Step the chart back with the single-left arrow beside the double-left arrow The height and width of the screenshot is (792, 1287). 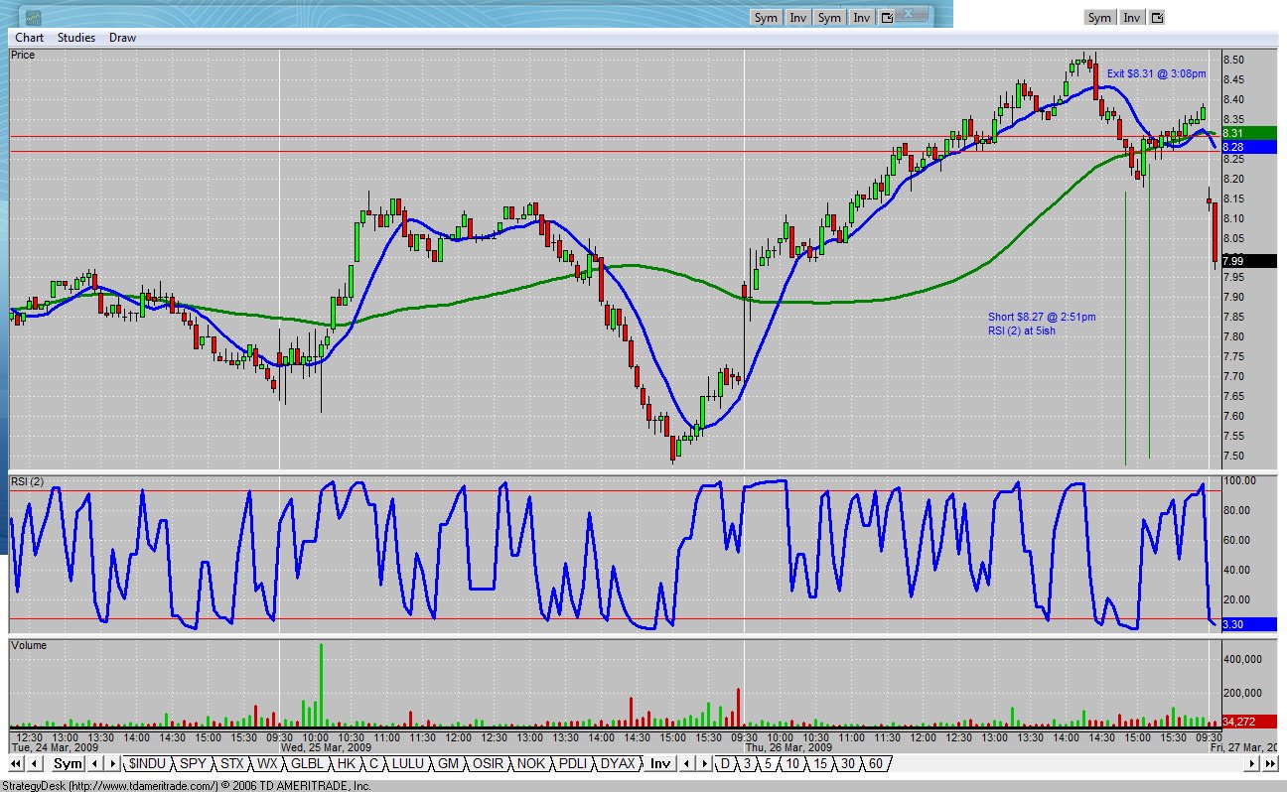click(x=35, y=763)
